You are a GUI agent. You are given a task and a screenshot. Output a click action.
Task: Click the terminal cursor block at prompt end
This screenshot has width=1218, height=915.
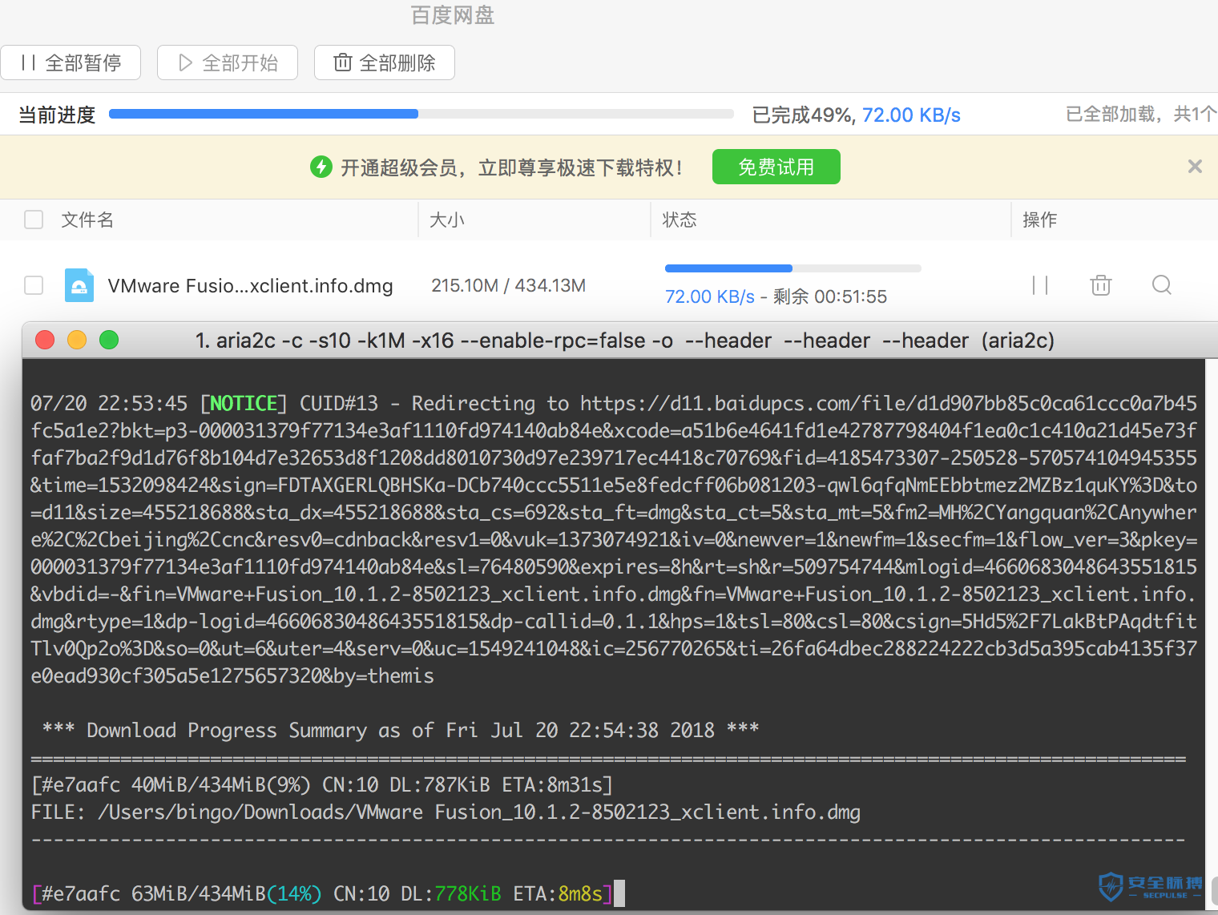(619, 893)
